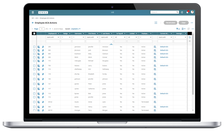The image size is (224, 131).
Task: Go to the previous page arrow
Action: coord(32,29)
